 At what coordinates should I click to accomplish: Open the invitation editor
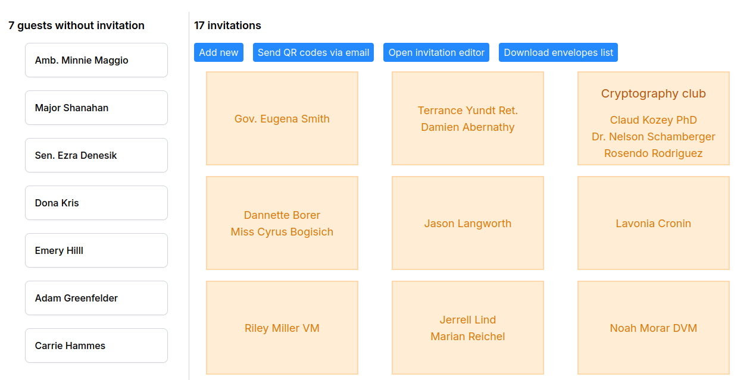click(436, 52)
